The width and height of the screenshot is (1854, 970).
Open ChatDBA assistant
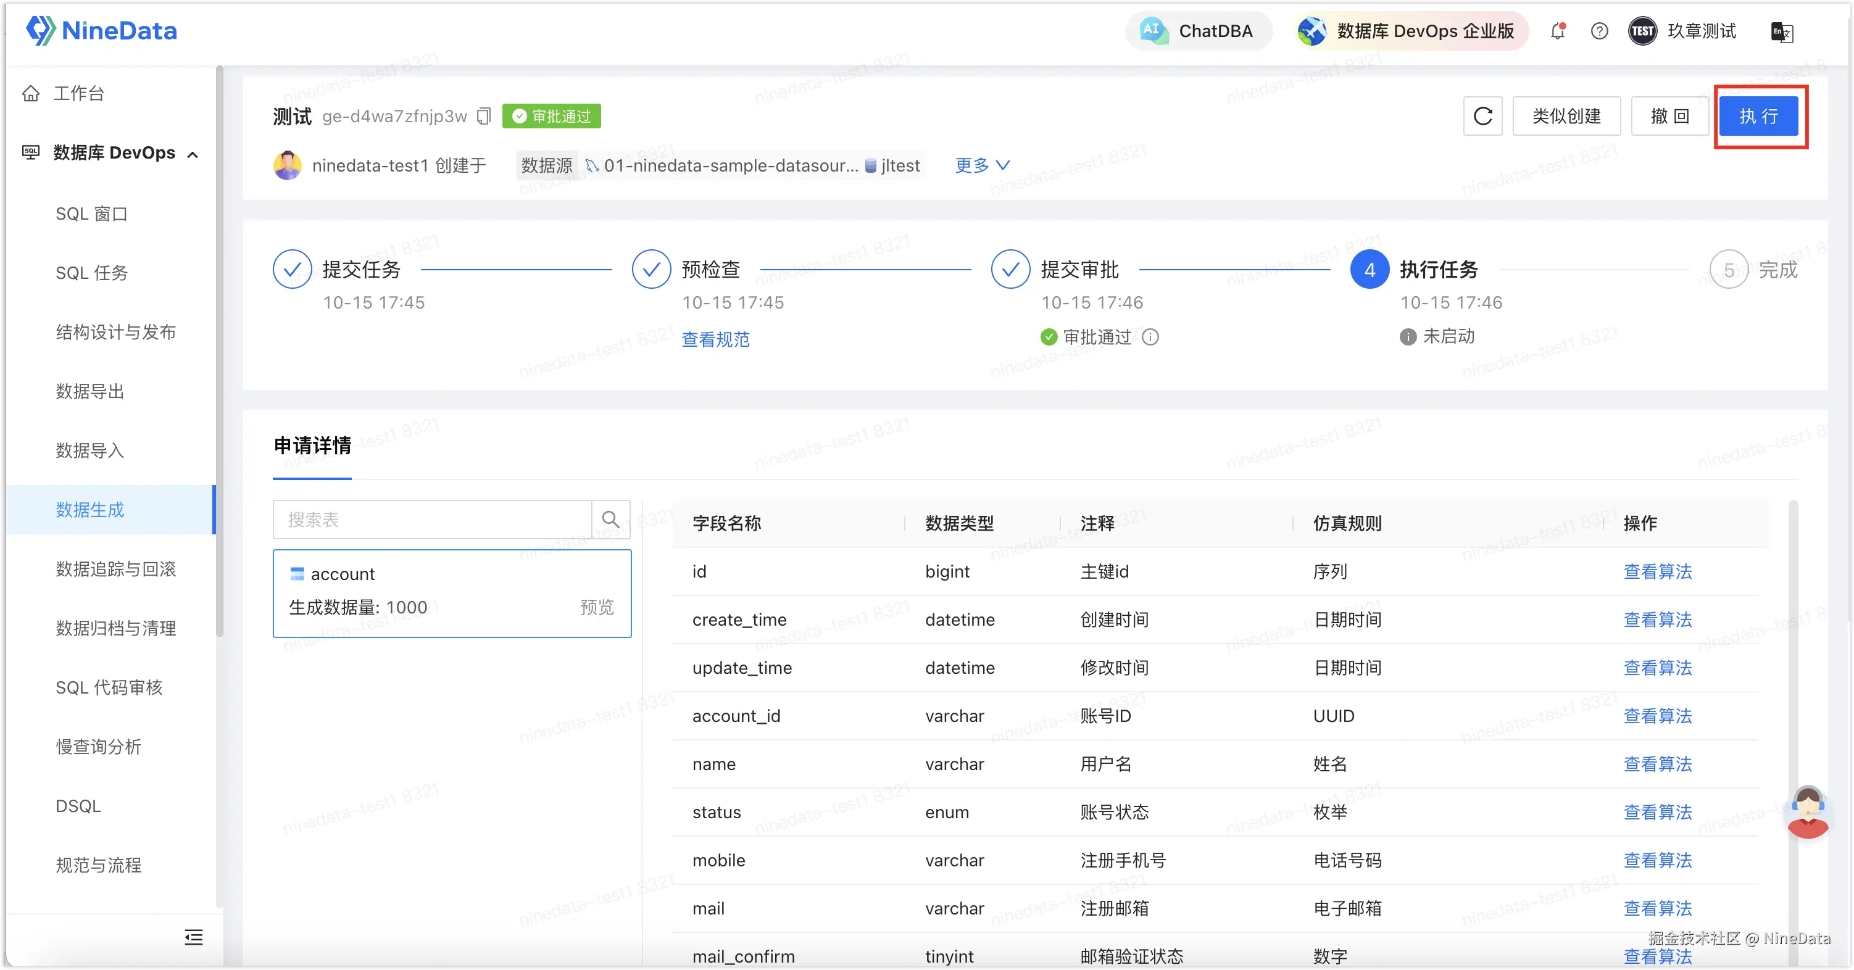click(x=1199, y=31)
